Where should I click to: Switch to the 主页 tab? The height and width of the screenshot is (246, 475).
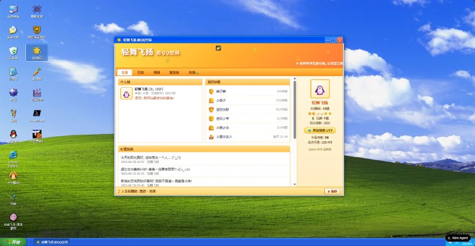coord(125,73)
